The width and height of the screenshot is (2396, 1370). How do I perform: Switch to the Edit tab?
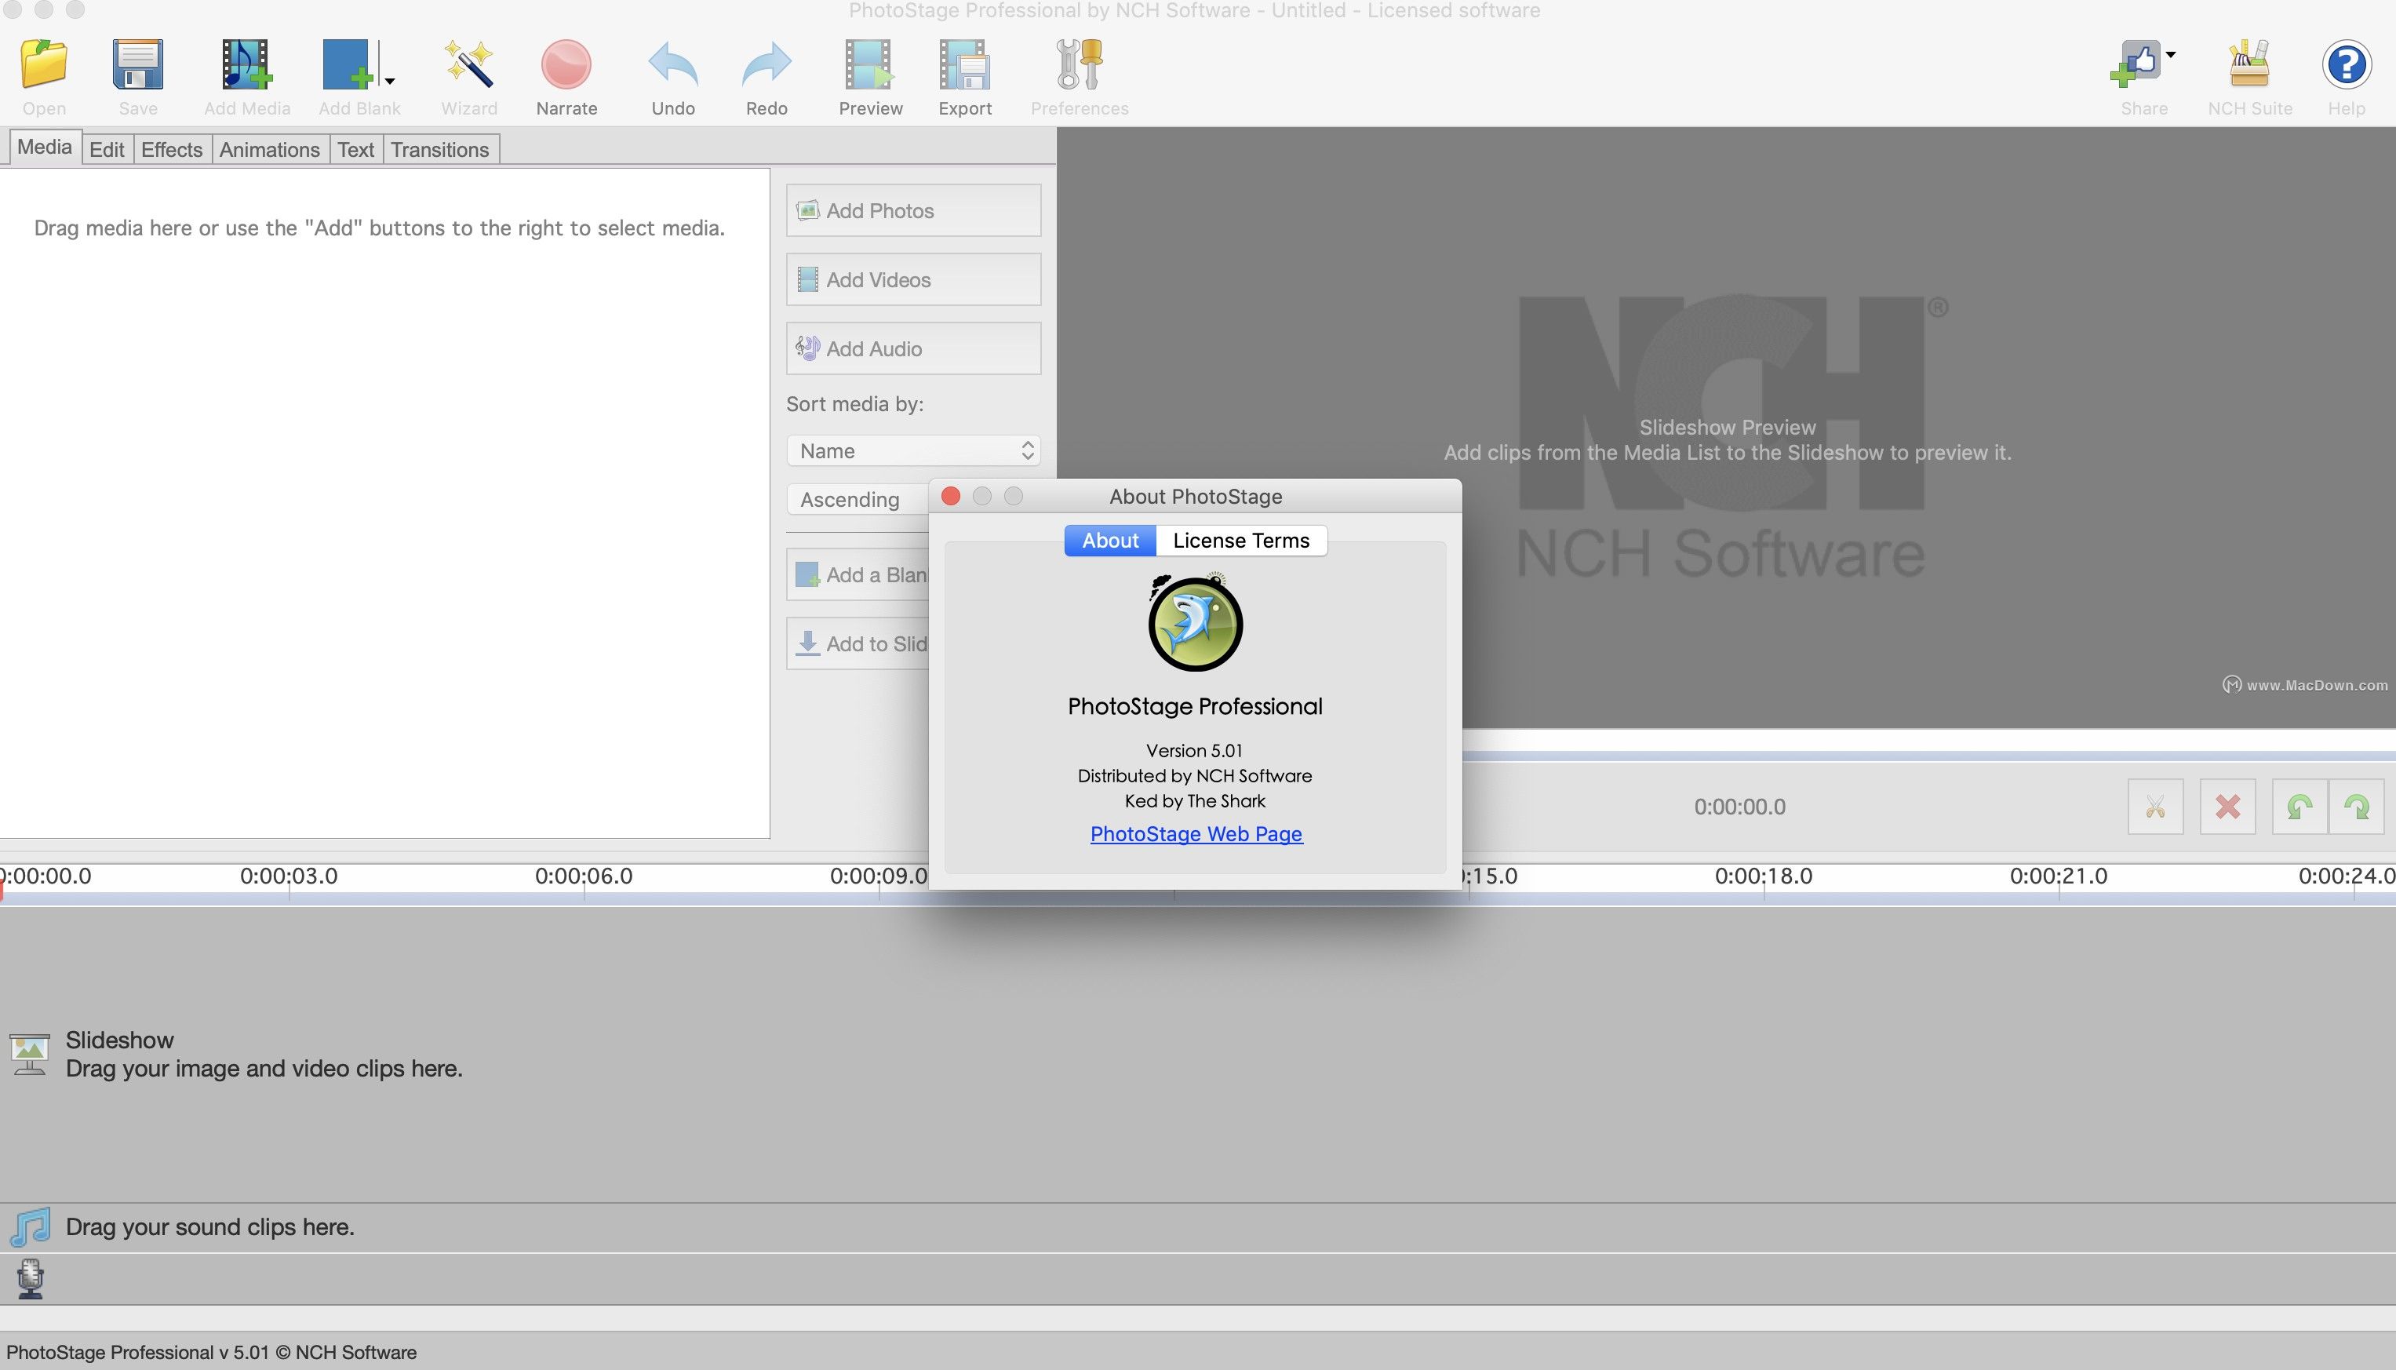[106, 150]
